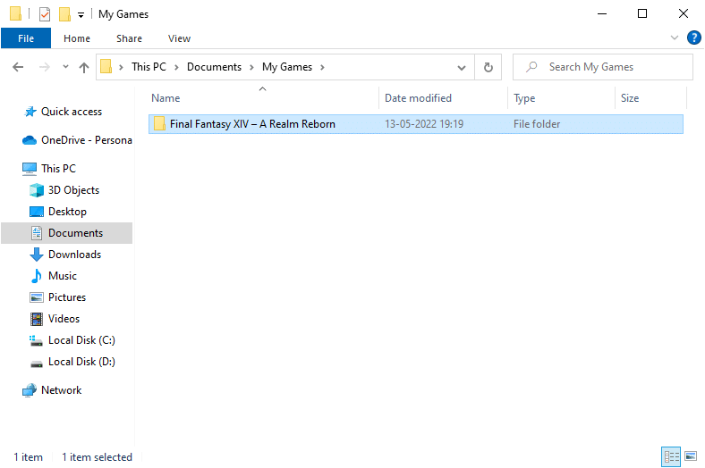Image resolution: width=705 pixels, height=468 pixels.
Task: Open Downloads folder in the sidebar
Action: [x=74, y=255]
